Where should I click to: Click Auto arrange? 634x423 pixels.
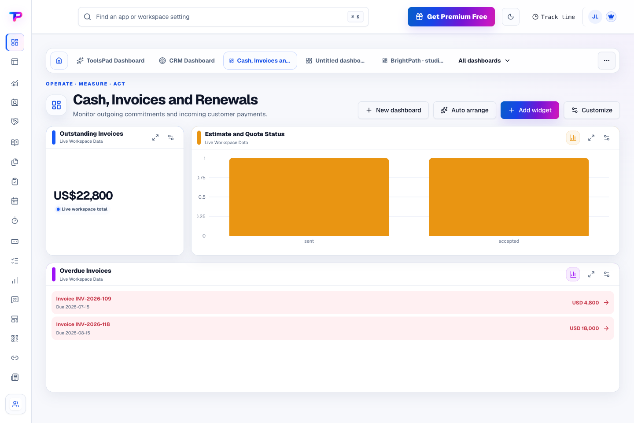click(x=464, y=110)
